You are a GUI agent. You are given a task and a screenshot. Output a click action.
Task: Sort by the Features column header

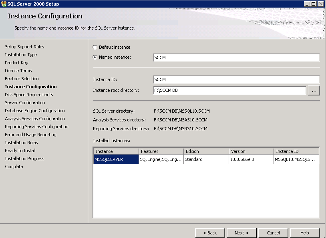[161, 151]
